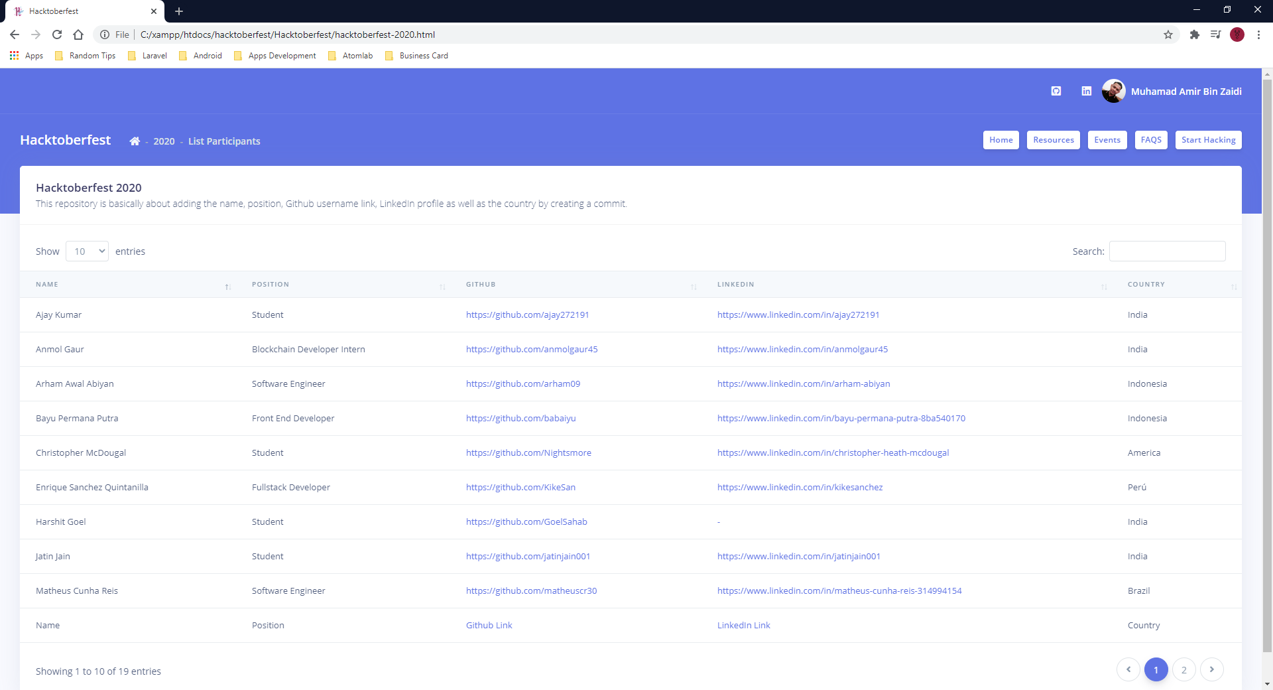Click the placeholder LinkedIn Link
1273x690 pixels.
pyautogui.click(x=744, y=626)
